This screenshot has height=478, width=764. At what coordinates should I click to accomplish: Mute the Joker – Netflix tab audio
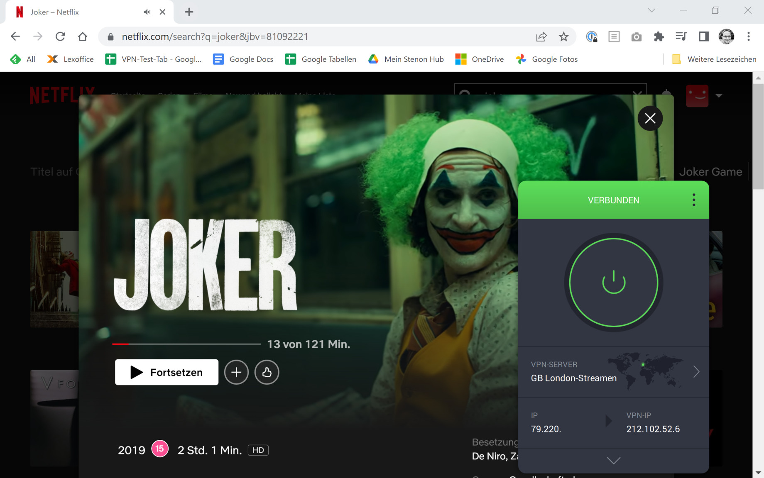pos(147,12)
